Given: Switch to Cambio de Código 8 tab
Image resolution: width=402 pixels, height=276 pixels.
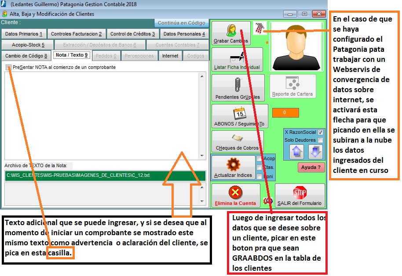Looking at the screenshot, I should point(26,56).
